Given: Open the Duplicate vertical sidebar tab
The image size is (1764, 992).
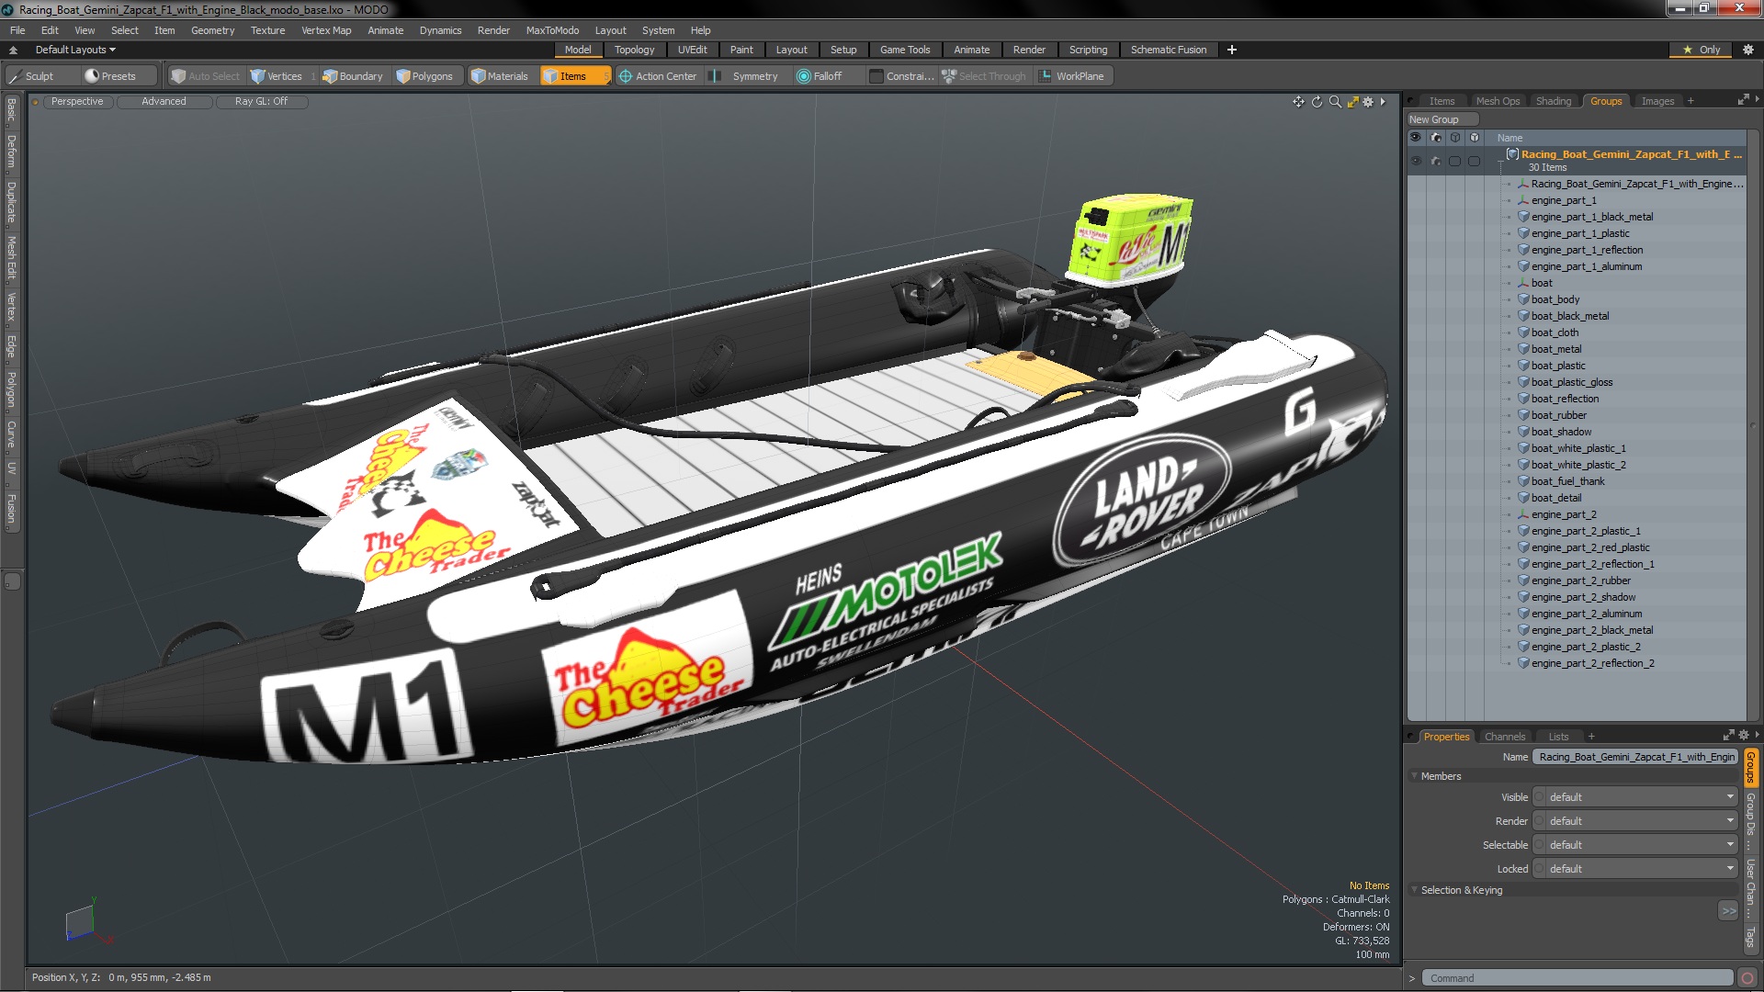Looking at the screenshot, I should coord(11,203).
